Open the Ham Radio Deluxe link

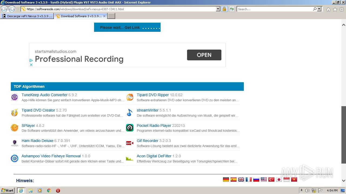(38, 141)
